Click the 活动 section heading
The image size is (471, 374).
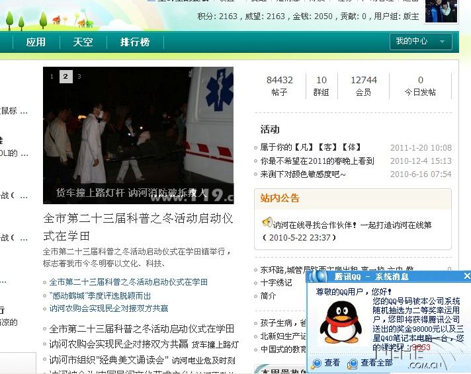click(x=270, y=130)
